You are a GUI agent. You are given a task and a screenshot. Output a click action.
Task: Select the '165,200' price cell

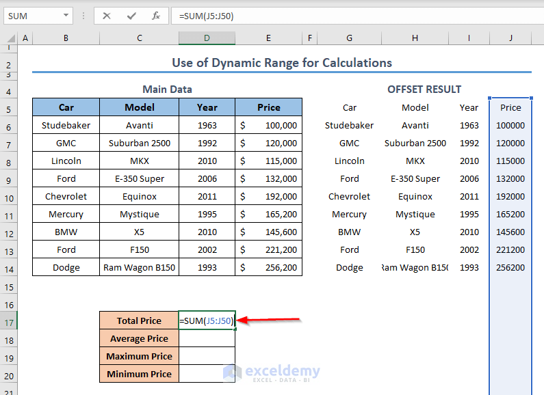(268, 215)
